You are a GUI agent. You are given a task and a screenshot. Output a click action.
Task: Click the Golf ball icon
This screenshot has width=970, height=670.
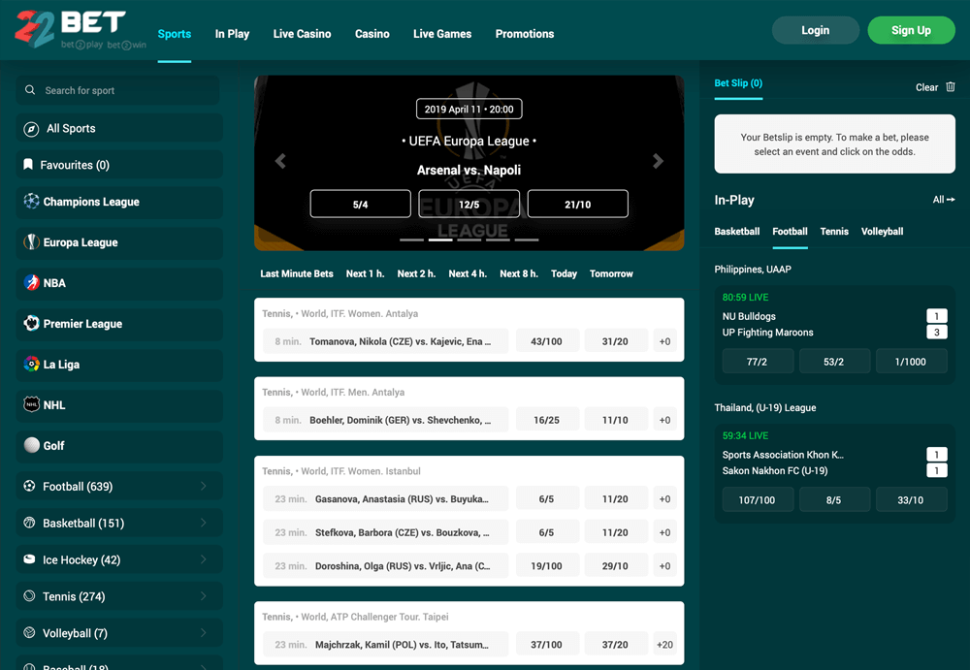[31, 445]
